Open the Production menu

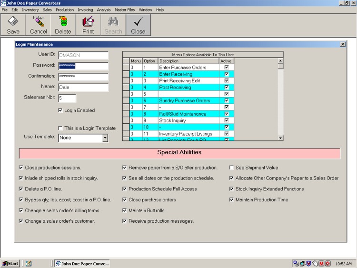click(65, 10)
